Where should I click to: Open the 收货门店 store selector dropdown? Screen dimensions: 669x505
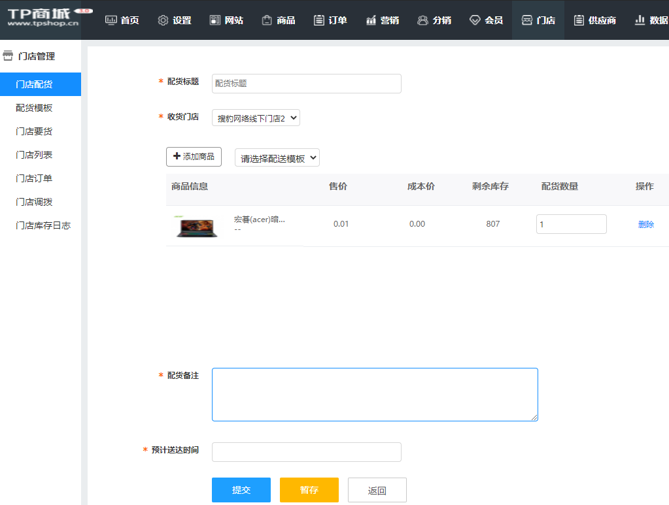[x=255, y=118]
